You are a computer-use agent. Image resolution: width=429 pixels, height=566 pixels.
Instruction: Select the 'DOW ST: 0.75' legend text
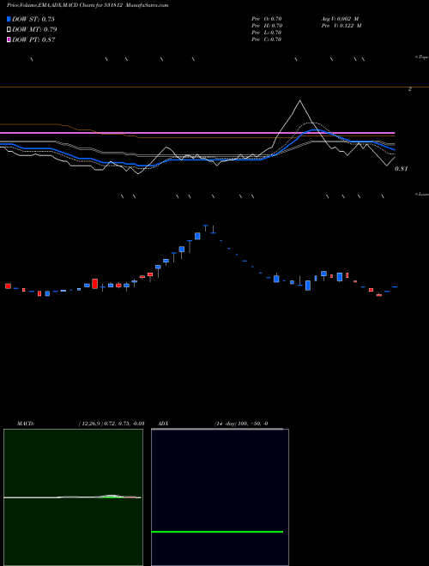[33, 19]
